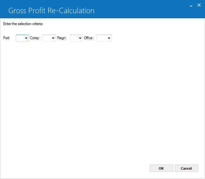Select the Comp: label
This screenshot has width=205, height=179.
point(35,38)
